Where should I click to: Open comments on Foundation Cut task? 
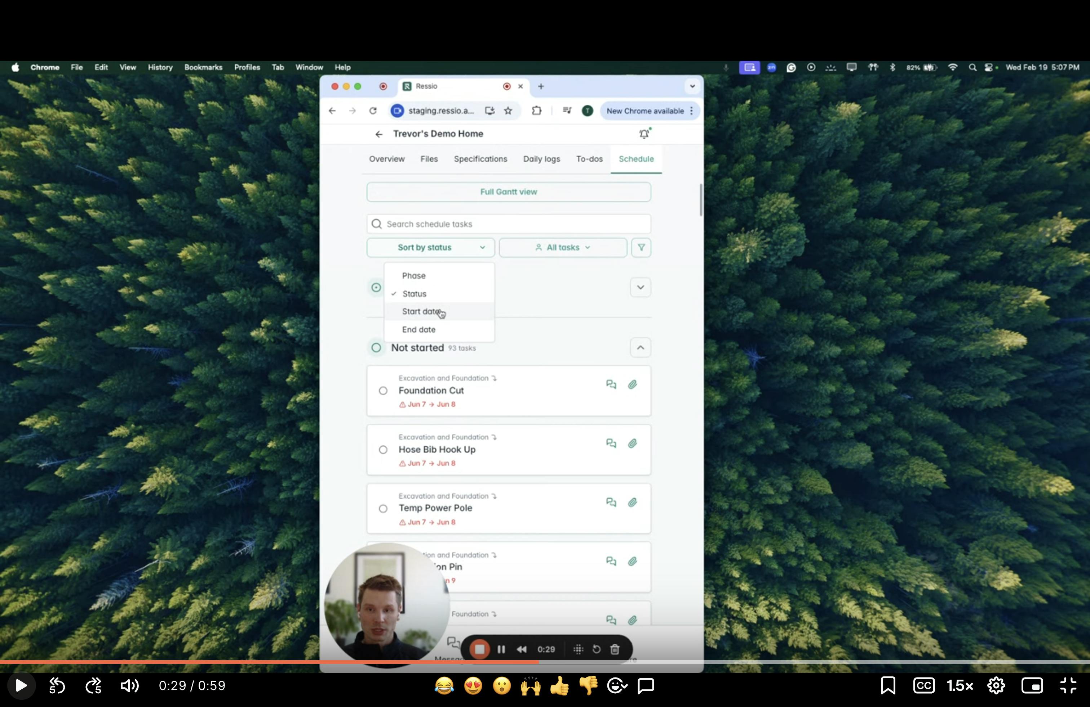tap(611, 384)
